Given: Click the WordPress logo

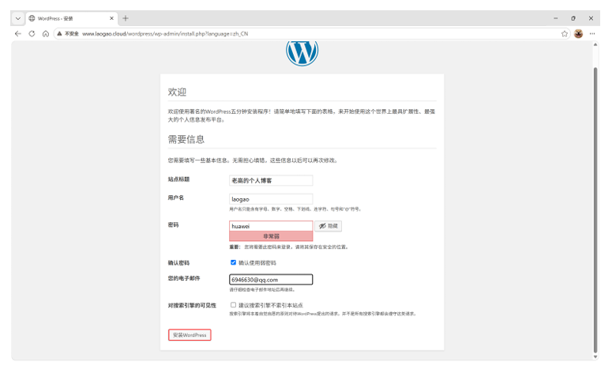Looking at the screenshot, I should pyautogui.click(x=302, y=52).
